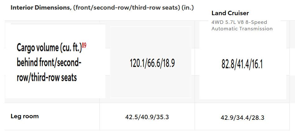Click the "(cu. ft.)" unit in cargo label

tap(71, 49)
